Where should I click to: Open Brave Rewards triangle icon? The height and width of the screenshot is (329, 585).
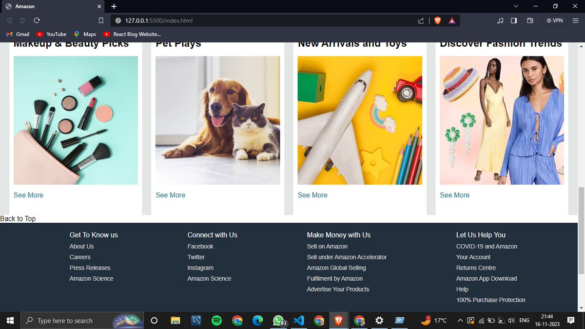pos(452,20)
